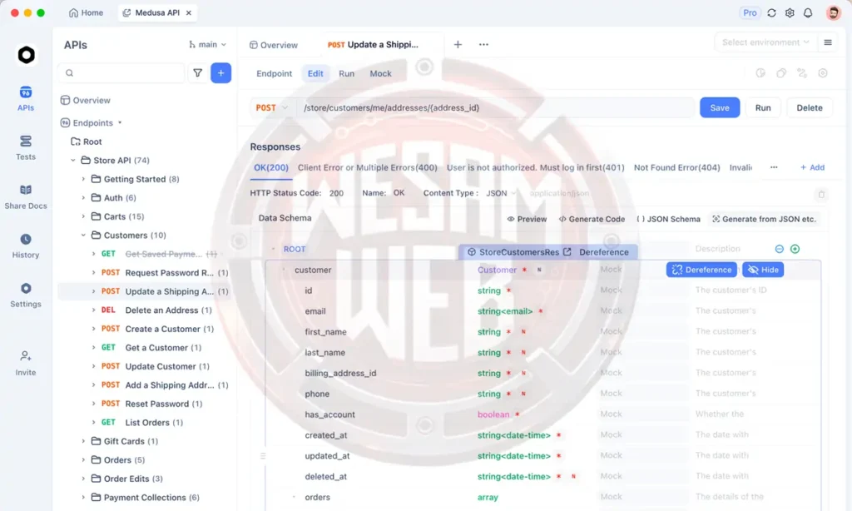
Task: Click the hamburger menu icon near environment
Action: [x=828, y=42]
